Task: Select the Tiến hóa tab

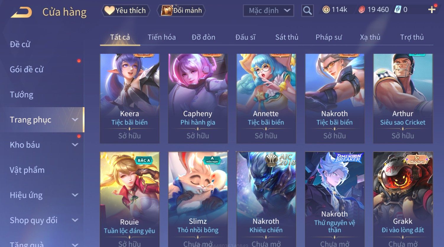Action: click(x=162, y=37)
